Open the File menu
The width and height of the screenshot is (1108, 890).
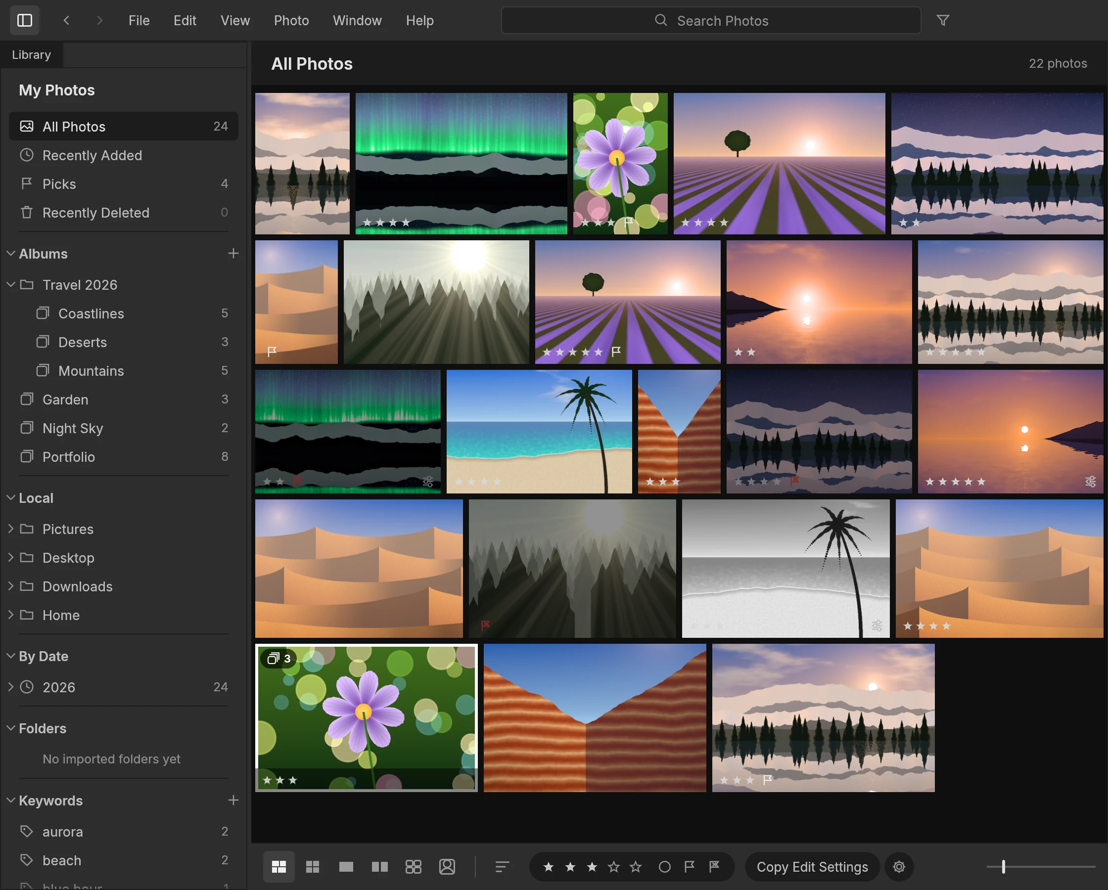click(139, 21)
